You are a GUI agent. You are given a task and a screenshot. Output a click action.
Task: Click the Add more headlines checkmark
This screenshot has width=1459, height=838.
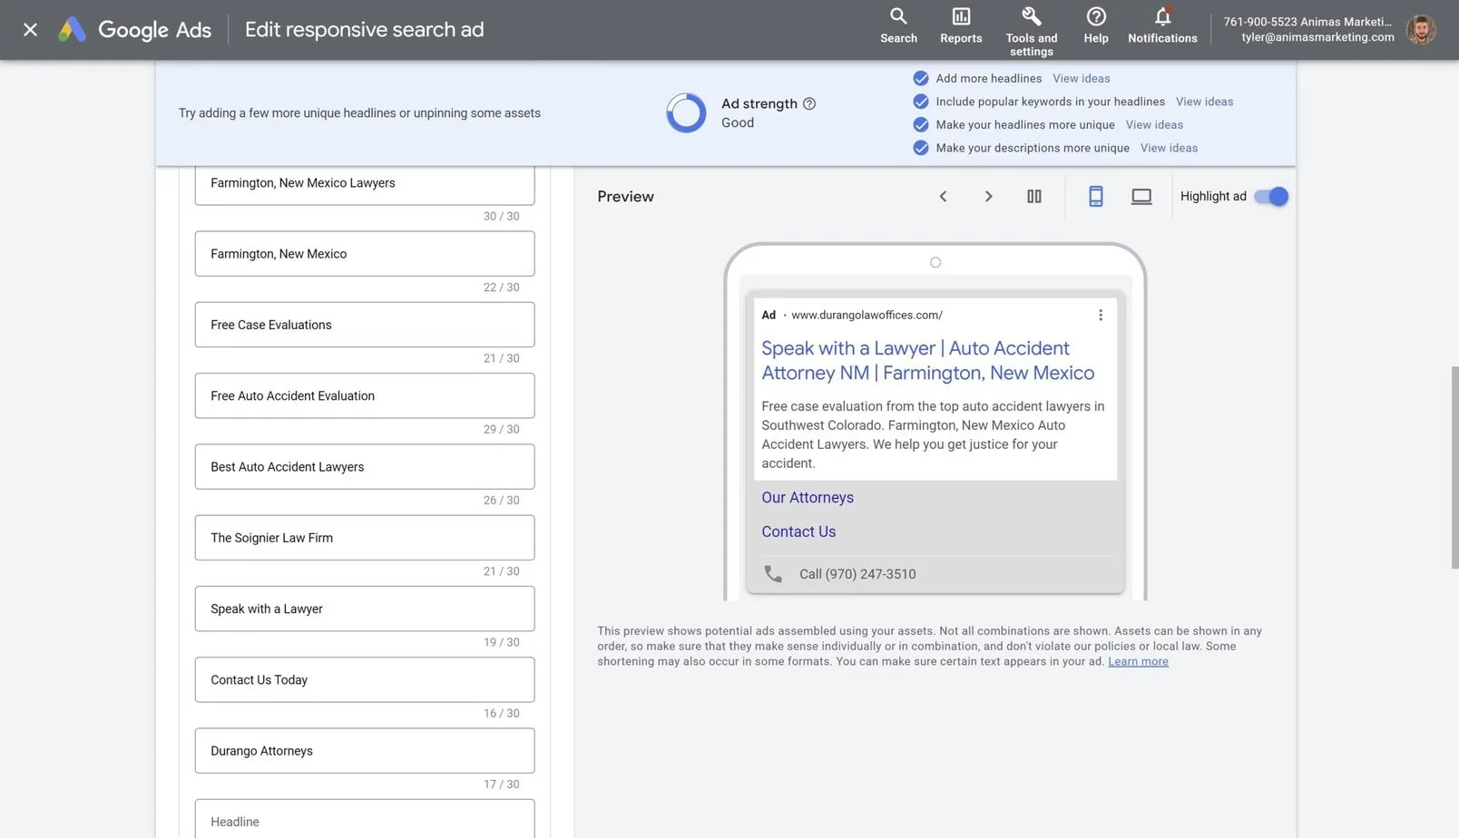click(x=920, y=79)
